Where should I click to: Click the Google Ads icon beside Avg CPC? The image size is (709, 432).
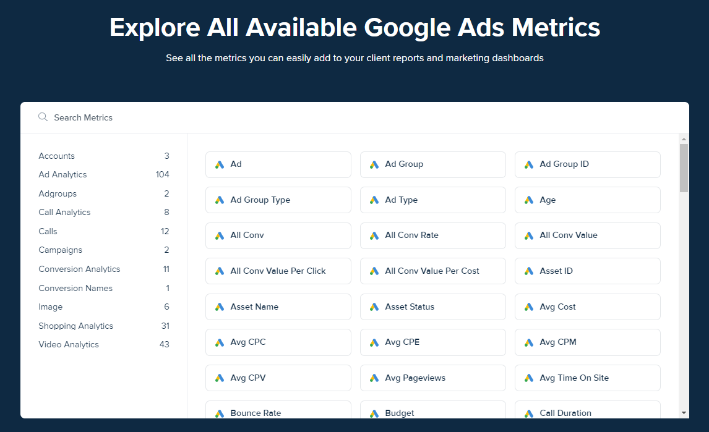click(x=220, y=342)
